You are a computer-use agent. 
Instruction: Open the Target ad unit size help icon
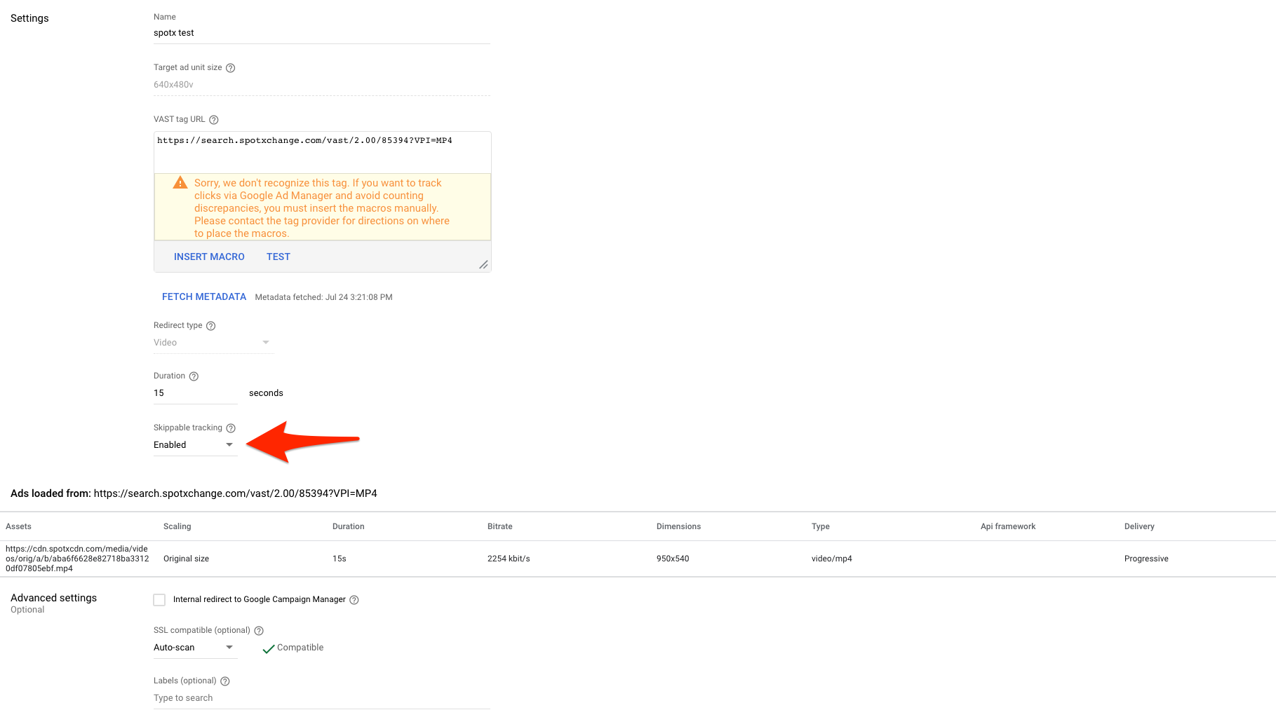[x=231, y=67]
